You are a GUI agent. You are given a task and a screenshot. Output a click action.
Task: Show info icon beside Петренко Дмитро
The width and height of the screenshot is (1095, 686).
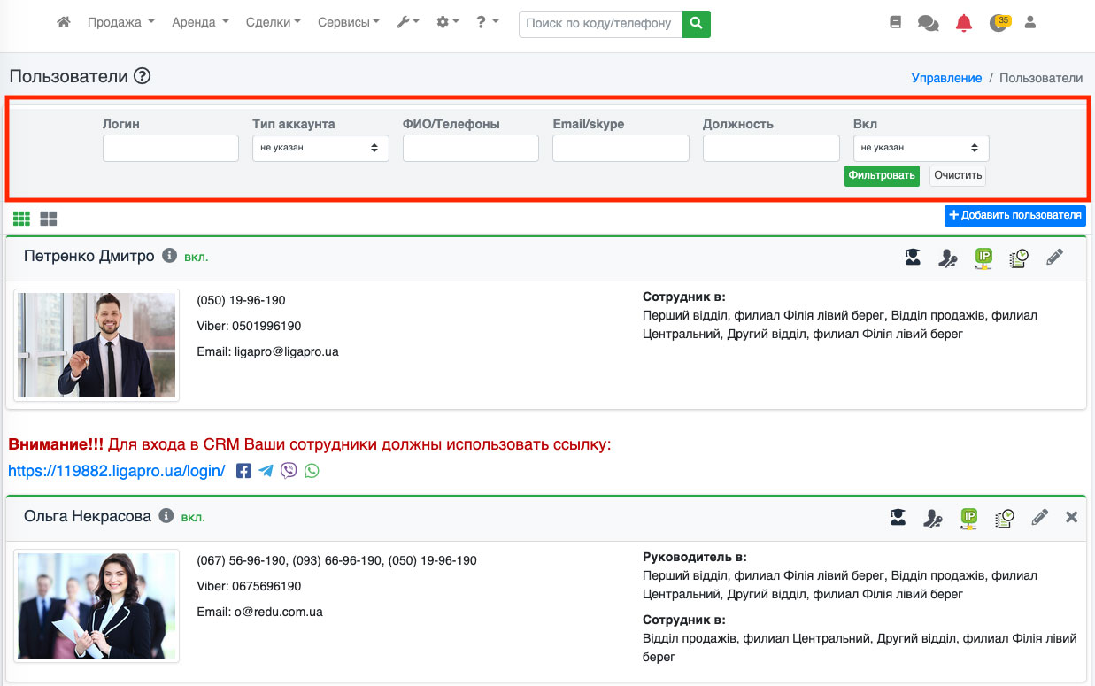170,256
